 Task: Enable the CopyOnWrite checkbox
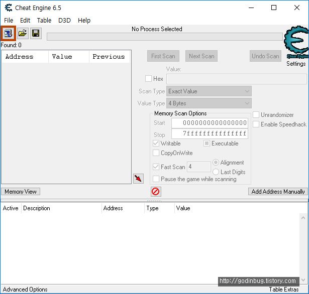click(x=156, y=153)
